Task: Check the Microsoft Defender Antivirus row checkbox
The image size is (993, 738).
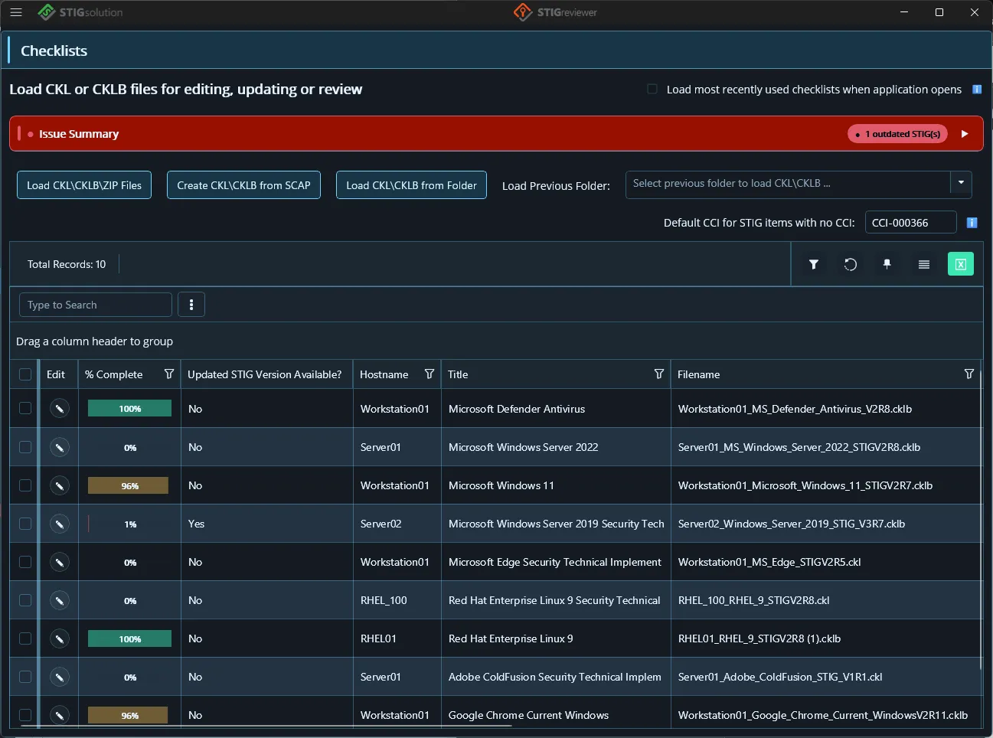Action: coord(25,409)
